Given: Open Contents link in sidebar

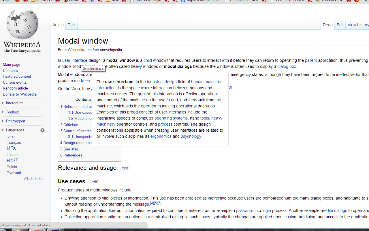Looking at the screenshot, I should point(10,71).
